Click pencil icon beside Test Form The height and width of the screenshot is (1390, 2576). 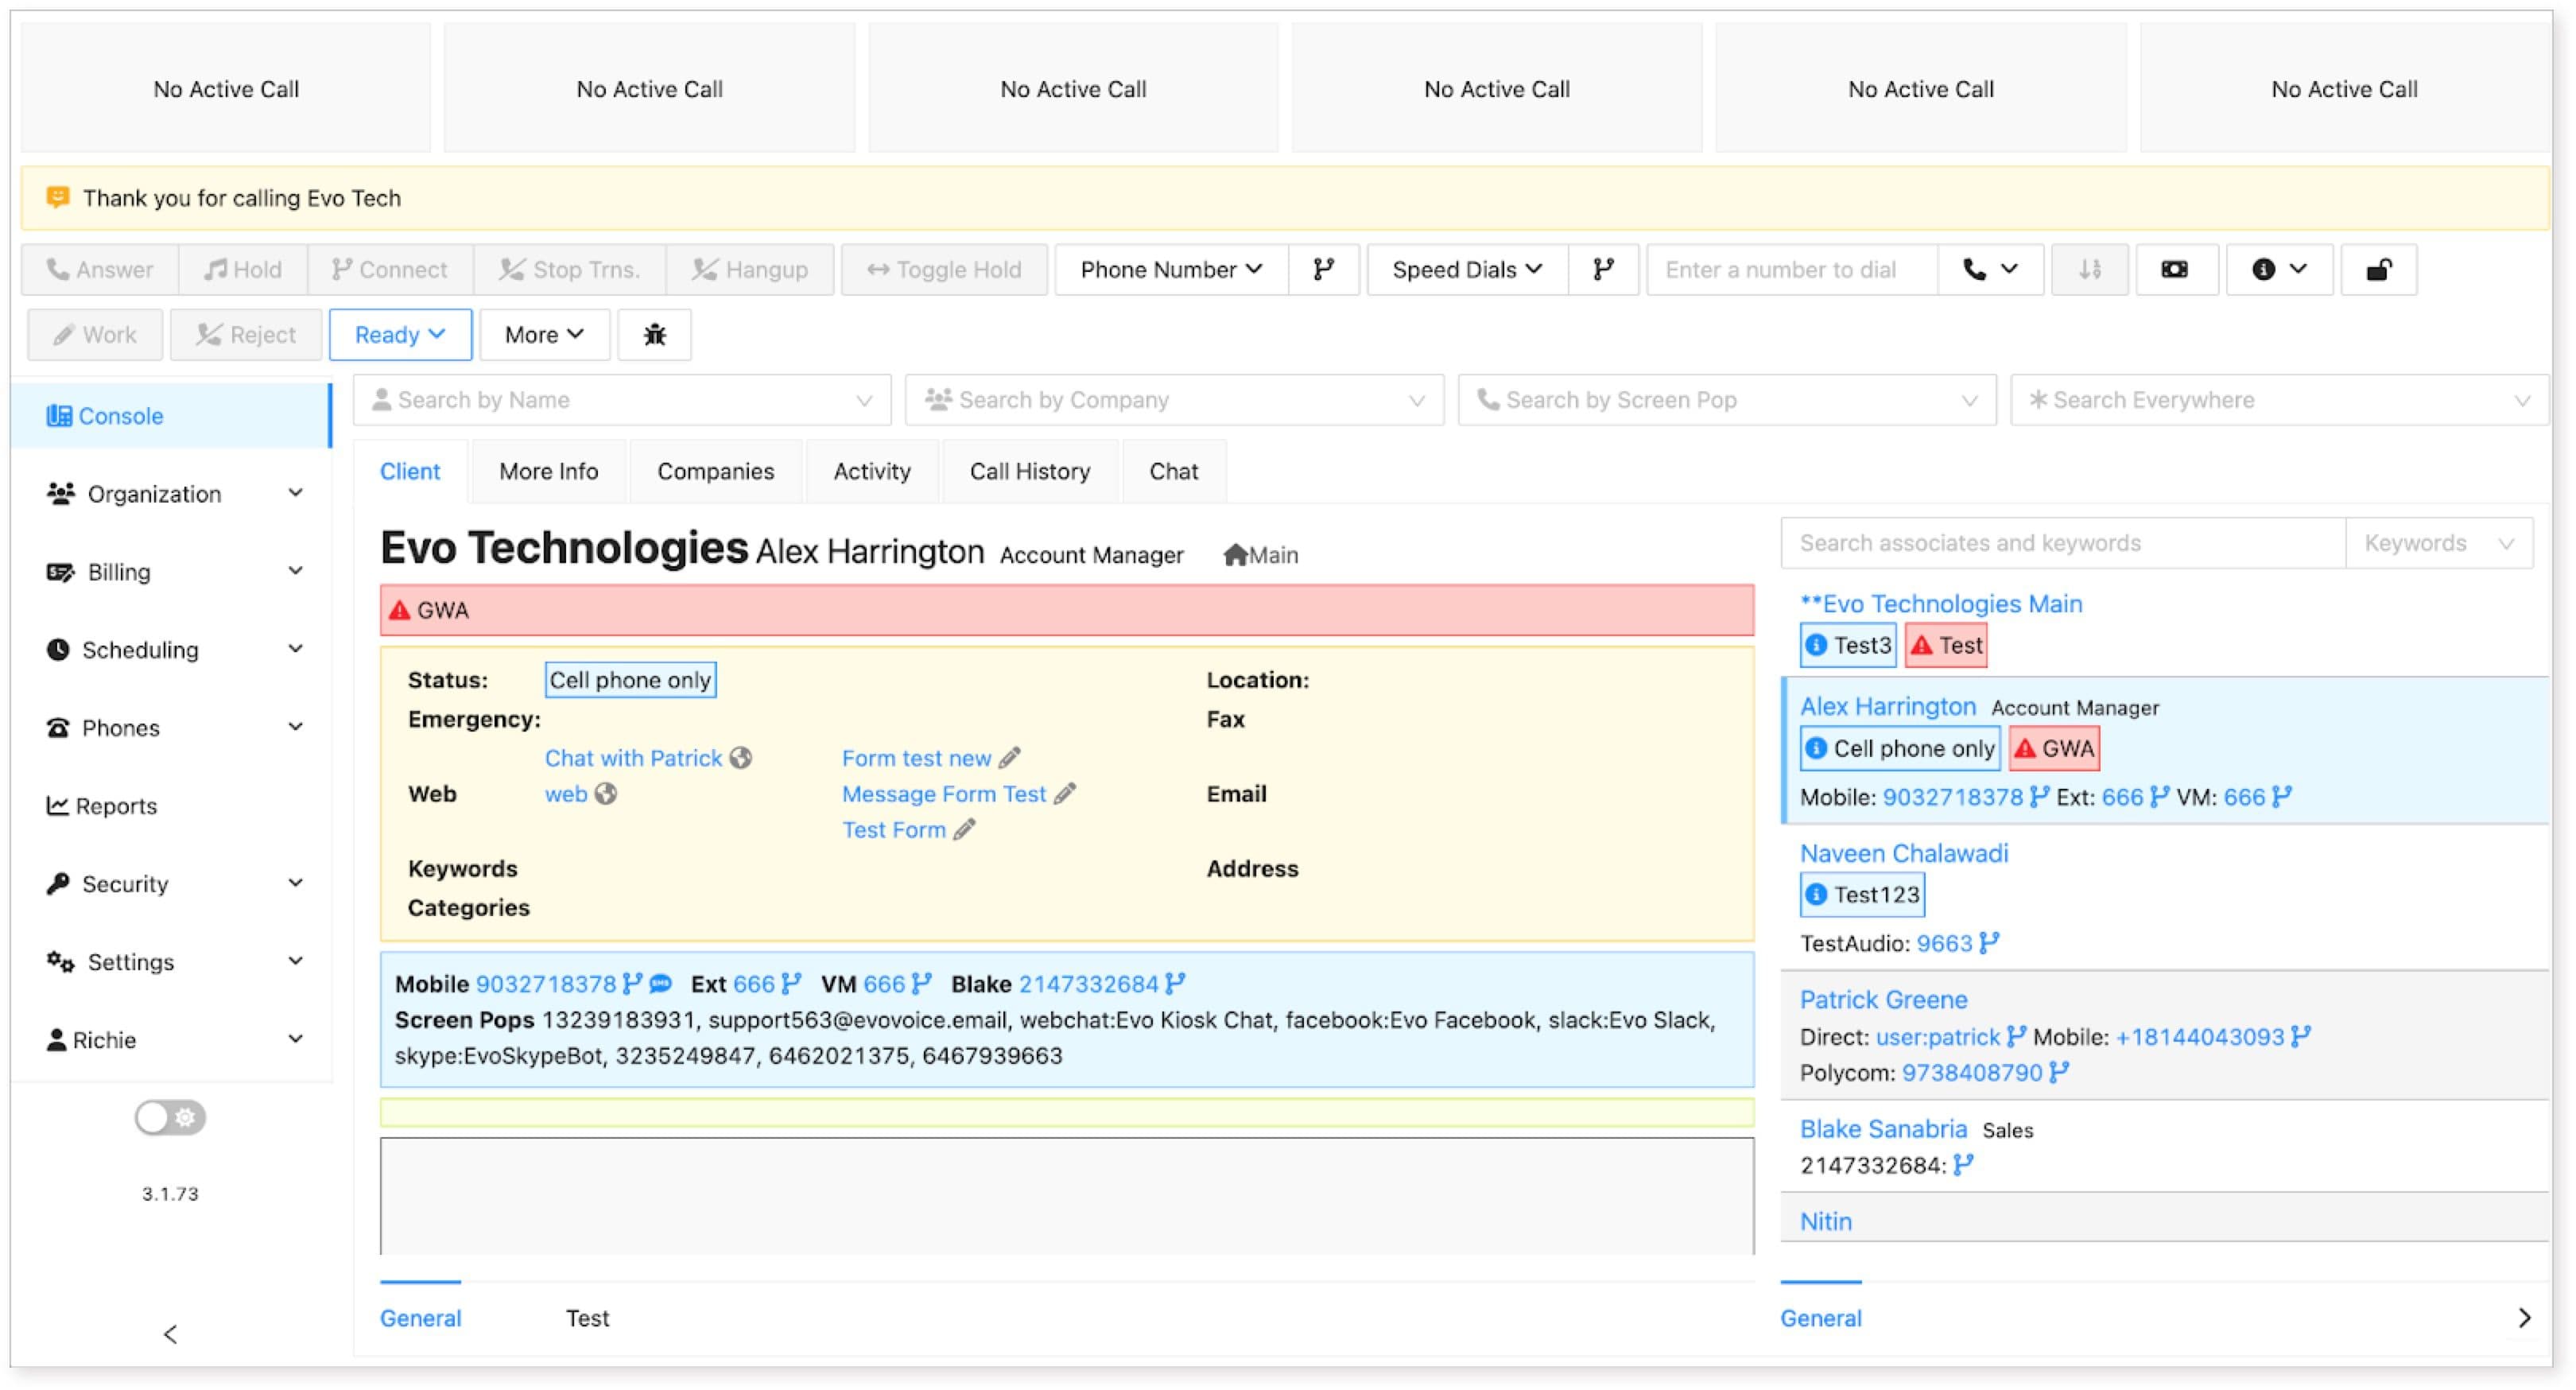(964, 830)
